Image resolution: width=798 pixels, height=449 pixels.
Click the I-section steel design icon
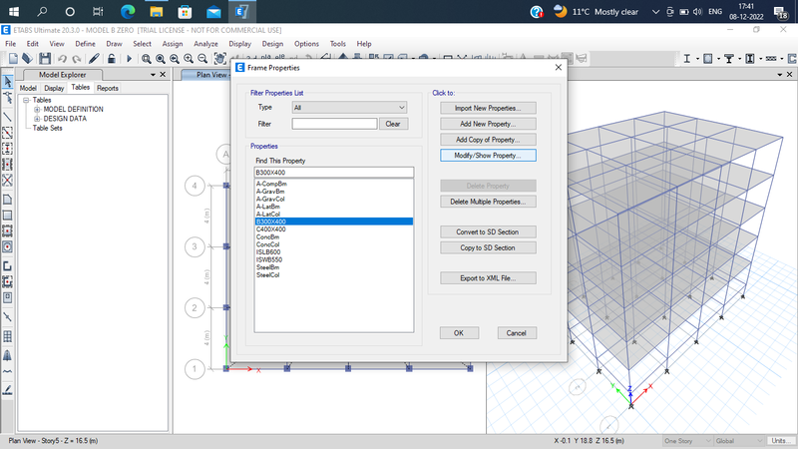686,59
